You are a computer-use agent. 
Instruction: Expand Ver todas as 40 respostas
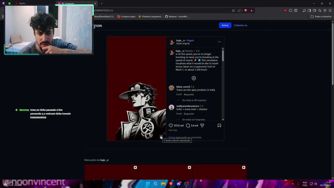coord(194,100)
